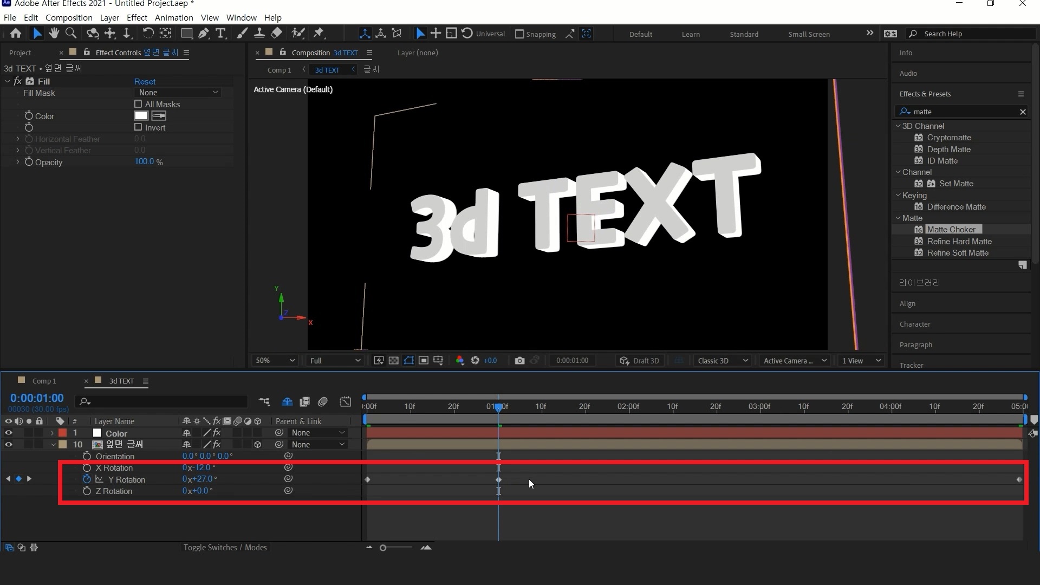Hide the Color layer with eye icon

pyautogui.click(x=8, y=433)
